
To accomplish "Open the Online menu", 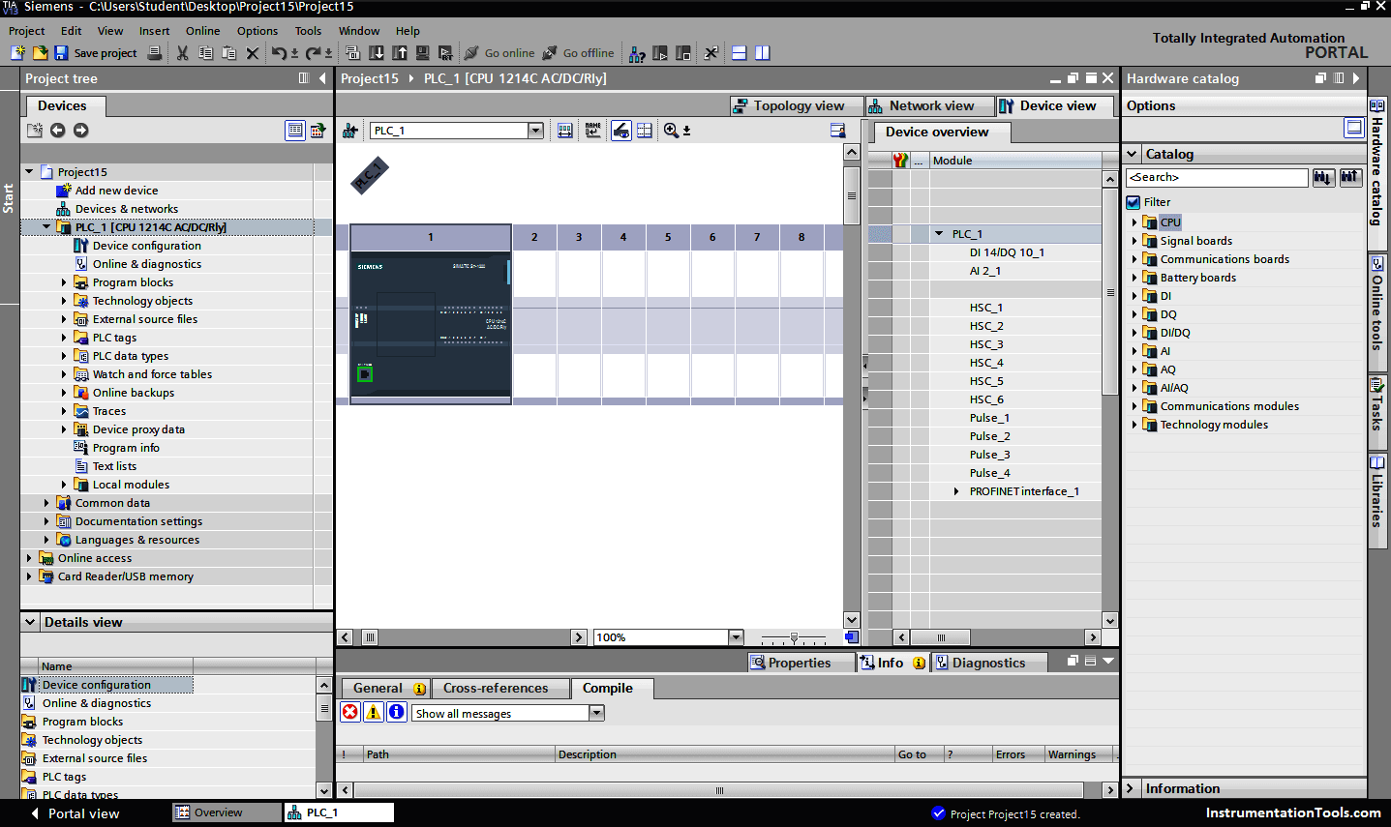I will tap(202, 31).
